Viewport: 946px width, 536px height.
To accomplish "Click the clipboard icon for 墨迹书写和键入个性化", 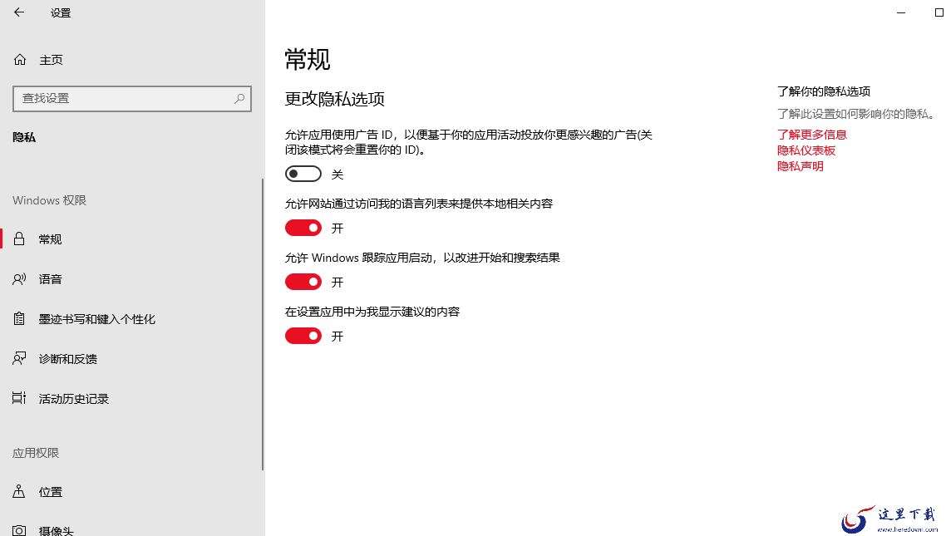I will 19,319.
